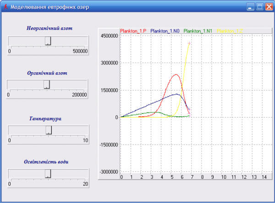
Task: Click the Plankton_1.N1 legend entry
Action: click(198, 31)
